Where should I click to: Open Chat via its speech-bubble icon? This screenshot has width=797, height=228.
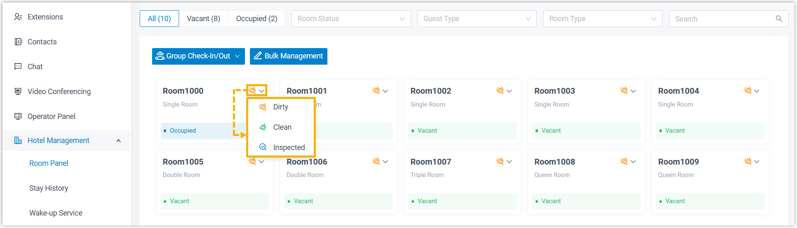(x=18, y=67)
